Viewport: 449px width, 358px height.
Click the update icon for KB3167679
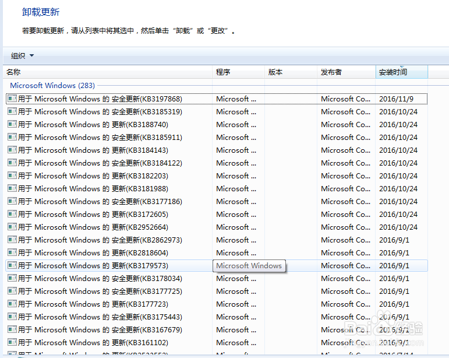12,329
